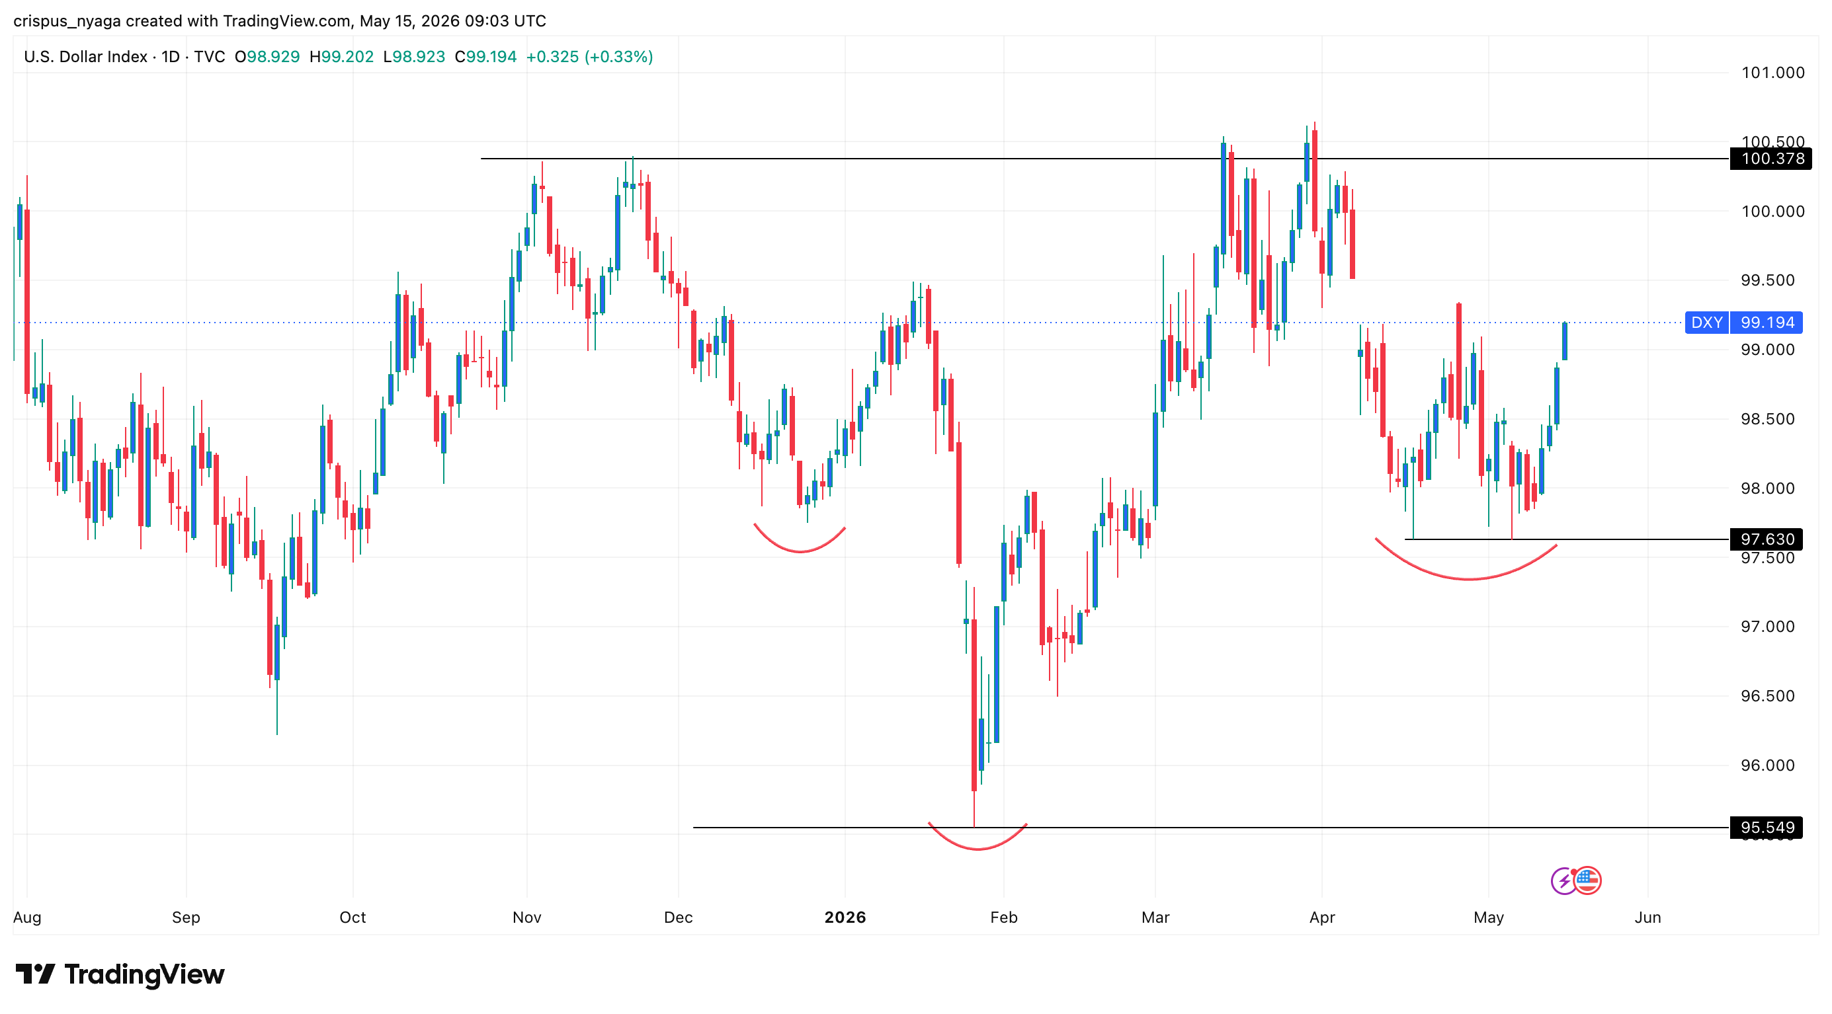Click the Aug time axis label

point(27,917)
